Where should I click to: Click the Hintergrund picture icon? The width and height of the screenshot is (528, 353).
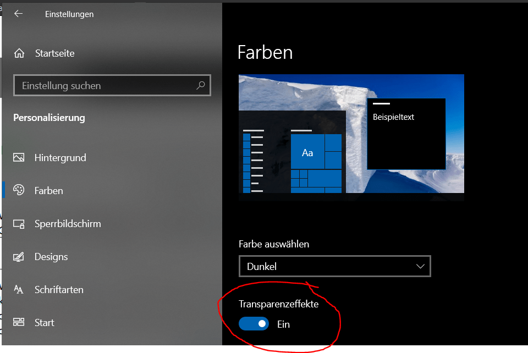[x=19, y=158]
